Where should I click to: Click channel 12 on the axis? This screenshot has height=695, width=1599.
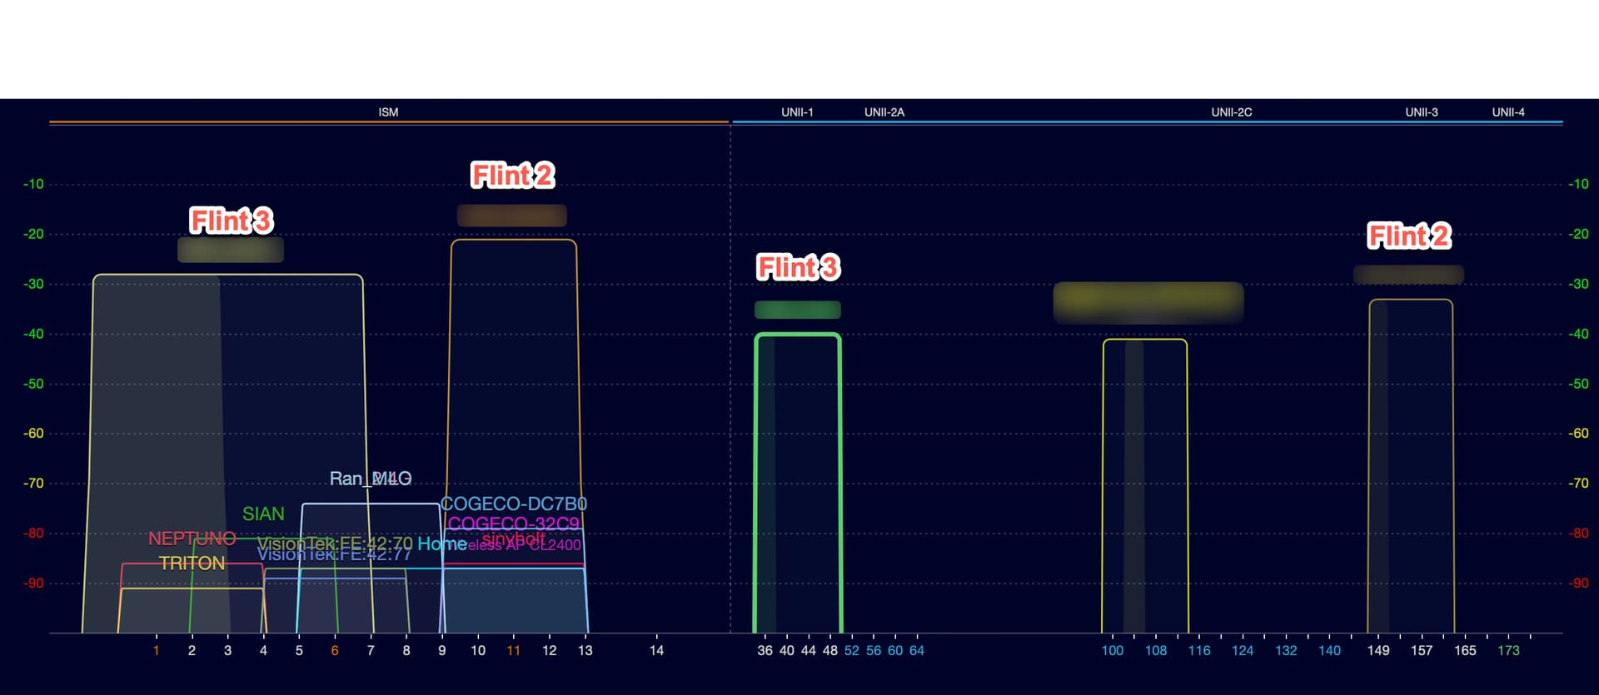(550, 651)
